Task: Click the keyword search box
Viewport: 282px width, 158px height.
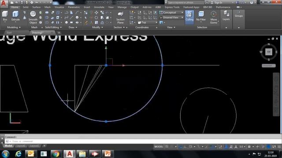Action: coord(186,3)
